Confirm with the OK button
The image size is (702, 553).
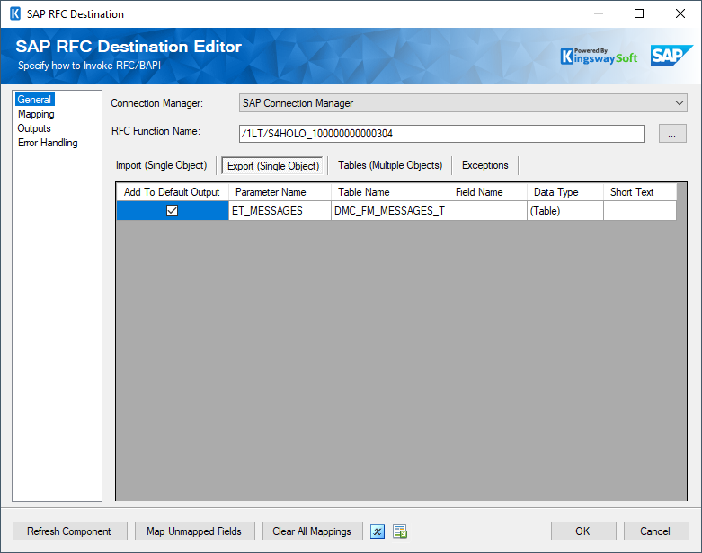point(583,531)
